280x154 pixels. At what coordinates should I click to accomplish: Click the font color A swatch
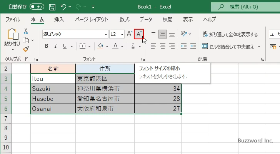(115, 46)
